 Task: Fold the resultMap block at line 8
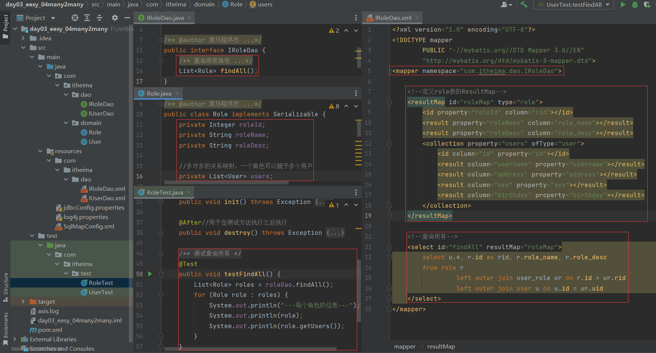pos(389,102)
